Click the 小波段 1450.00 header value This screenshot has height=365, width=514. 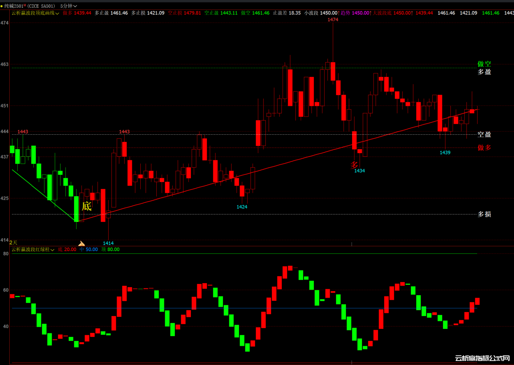click(x=322, y=13)
